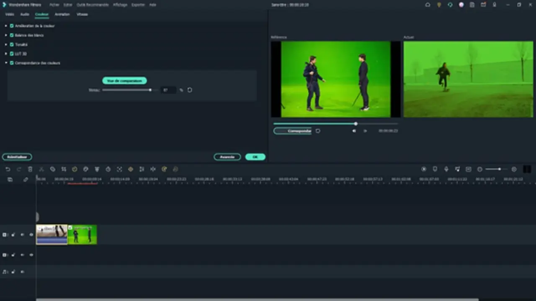
Task: Switch to the Audio tab
Action: click(25, 14)
